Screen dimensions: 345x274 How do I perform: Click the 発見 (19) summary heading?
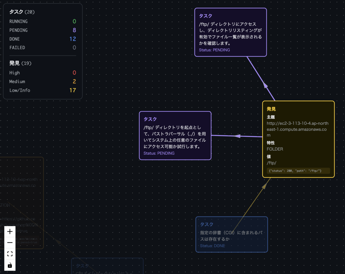(20, 63)
